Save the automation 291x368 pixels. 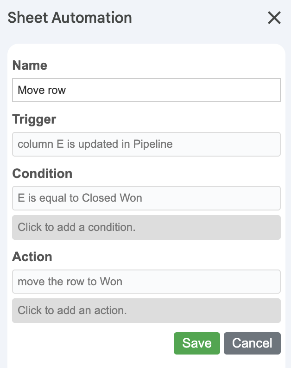pos(197,343)
